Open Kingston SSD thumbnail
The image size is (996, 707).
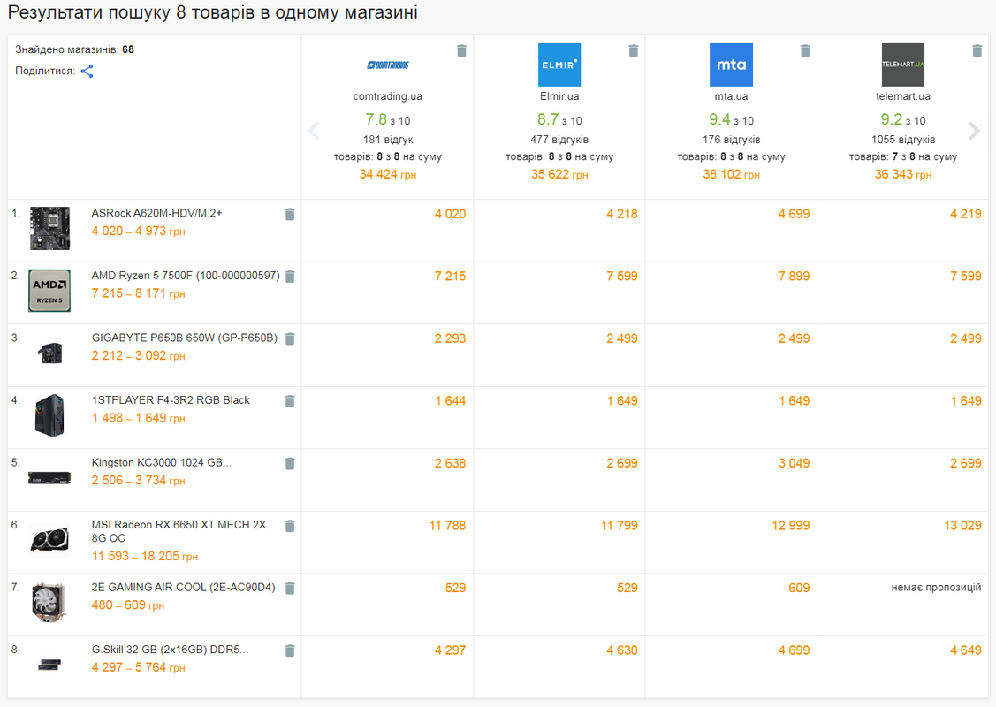click(x=49, y=477)
